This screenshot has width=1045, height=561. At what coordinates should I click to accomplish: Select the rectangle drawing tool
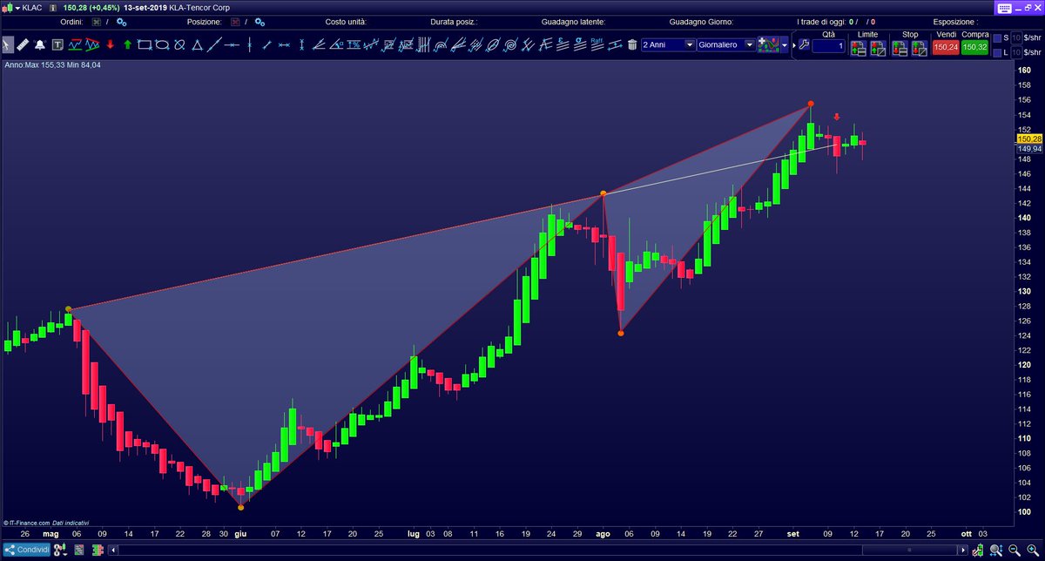[144, 44]
